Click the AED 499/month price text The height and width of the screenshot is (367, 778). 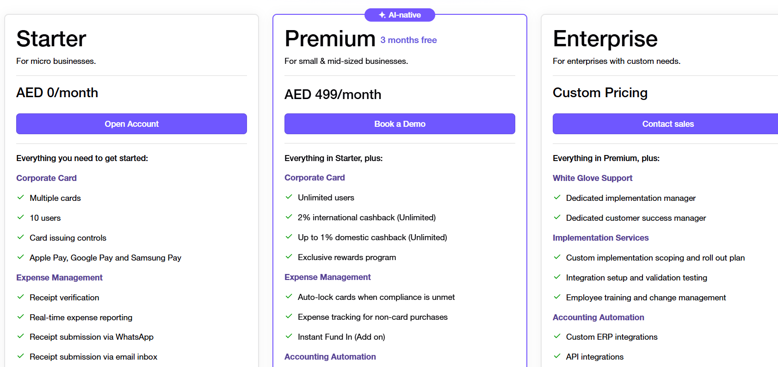pyautogui.click(x=333, y=94)
